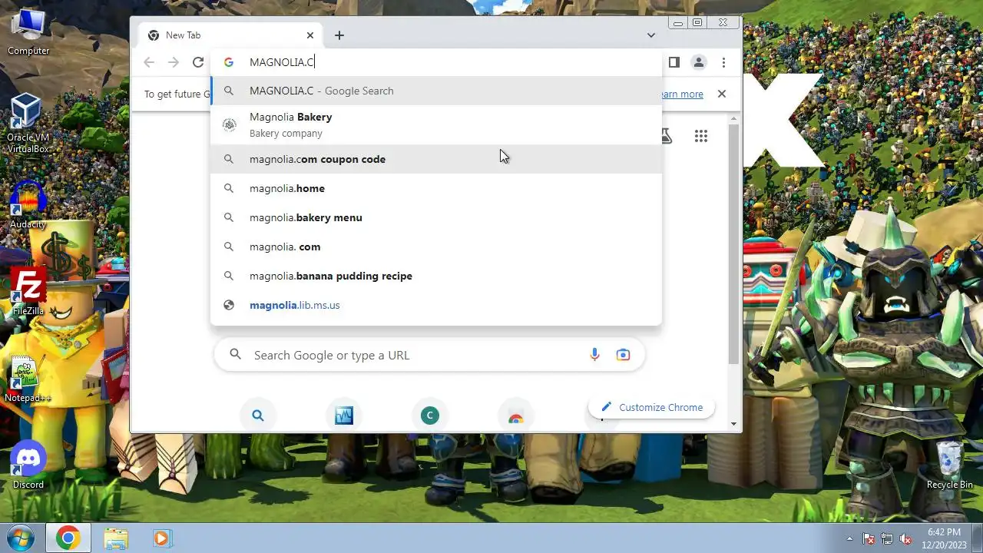
Task: Open Search Labs flask icon
Action: pyautogui.click(x=666, y=136)
